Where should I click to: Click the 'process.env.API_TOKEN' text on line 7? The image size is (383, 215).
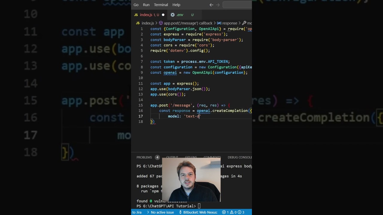tap(204, 62)
